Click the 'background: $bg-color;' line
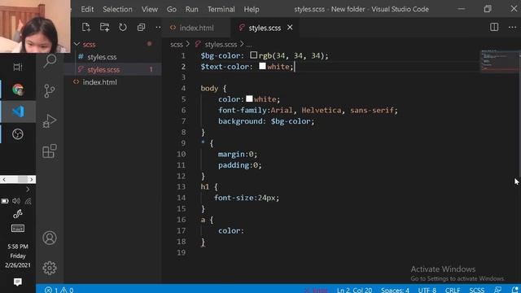The height and width of the screenshot is (293, 521). point(266,121)
